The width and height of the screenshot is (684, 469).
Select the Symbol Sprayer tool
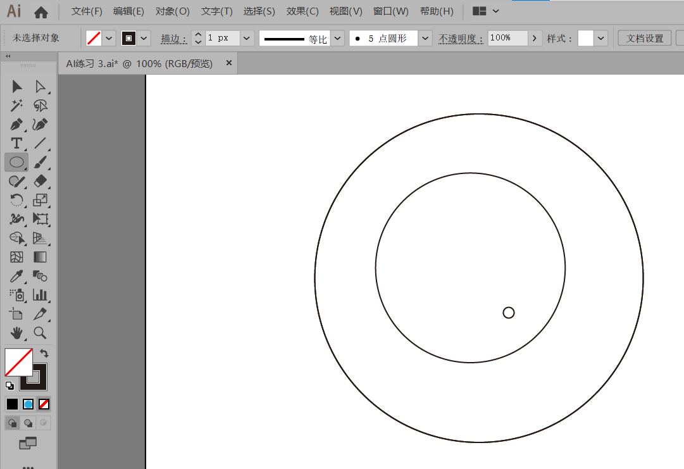[x=16, y=296]
